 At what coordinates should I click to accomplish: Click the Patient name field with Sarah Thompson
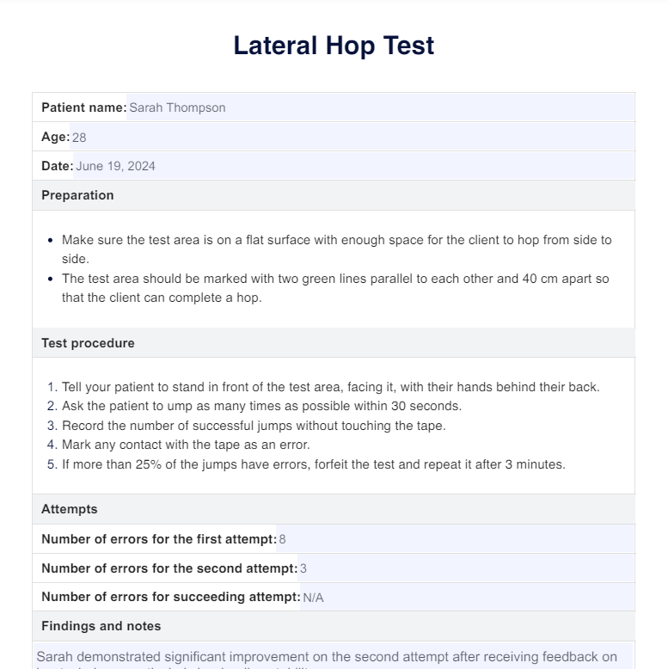click(378, 107)
